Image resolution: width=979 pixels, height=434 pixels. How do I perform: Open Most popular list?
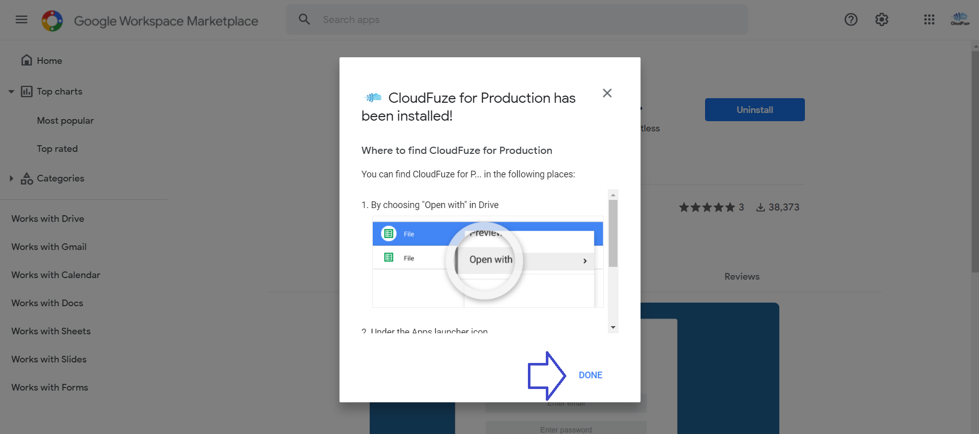[65, 121]
